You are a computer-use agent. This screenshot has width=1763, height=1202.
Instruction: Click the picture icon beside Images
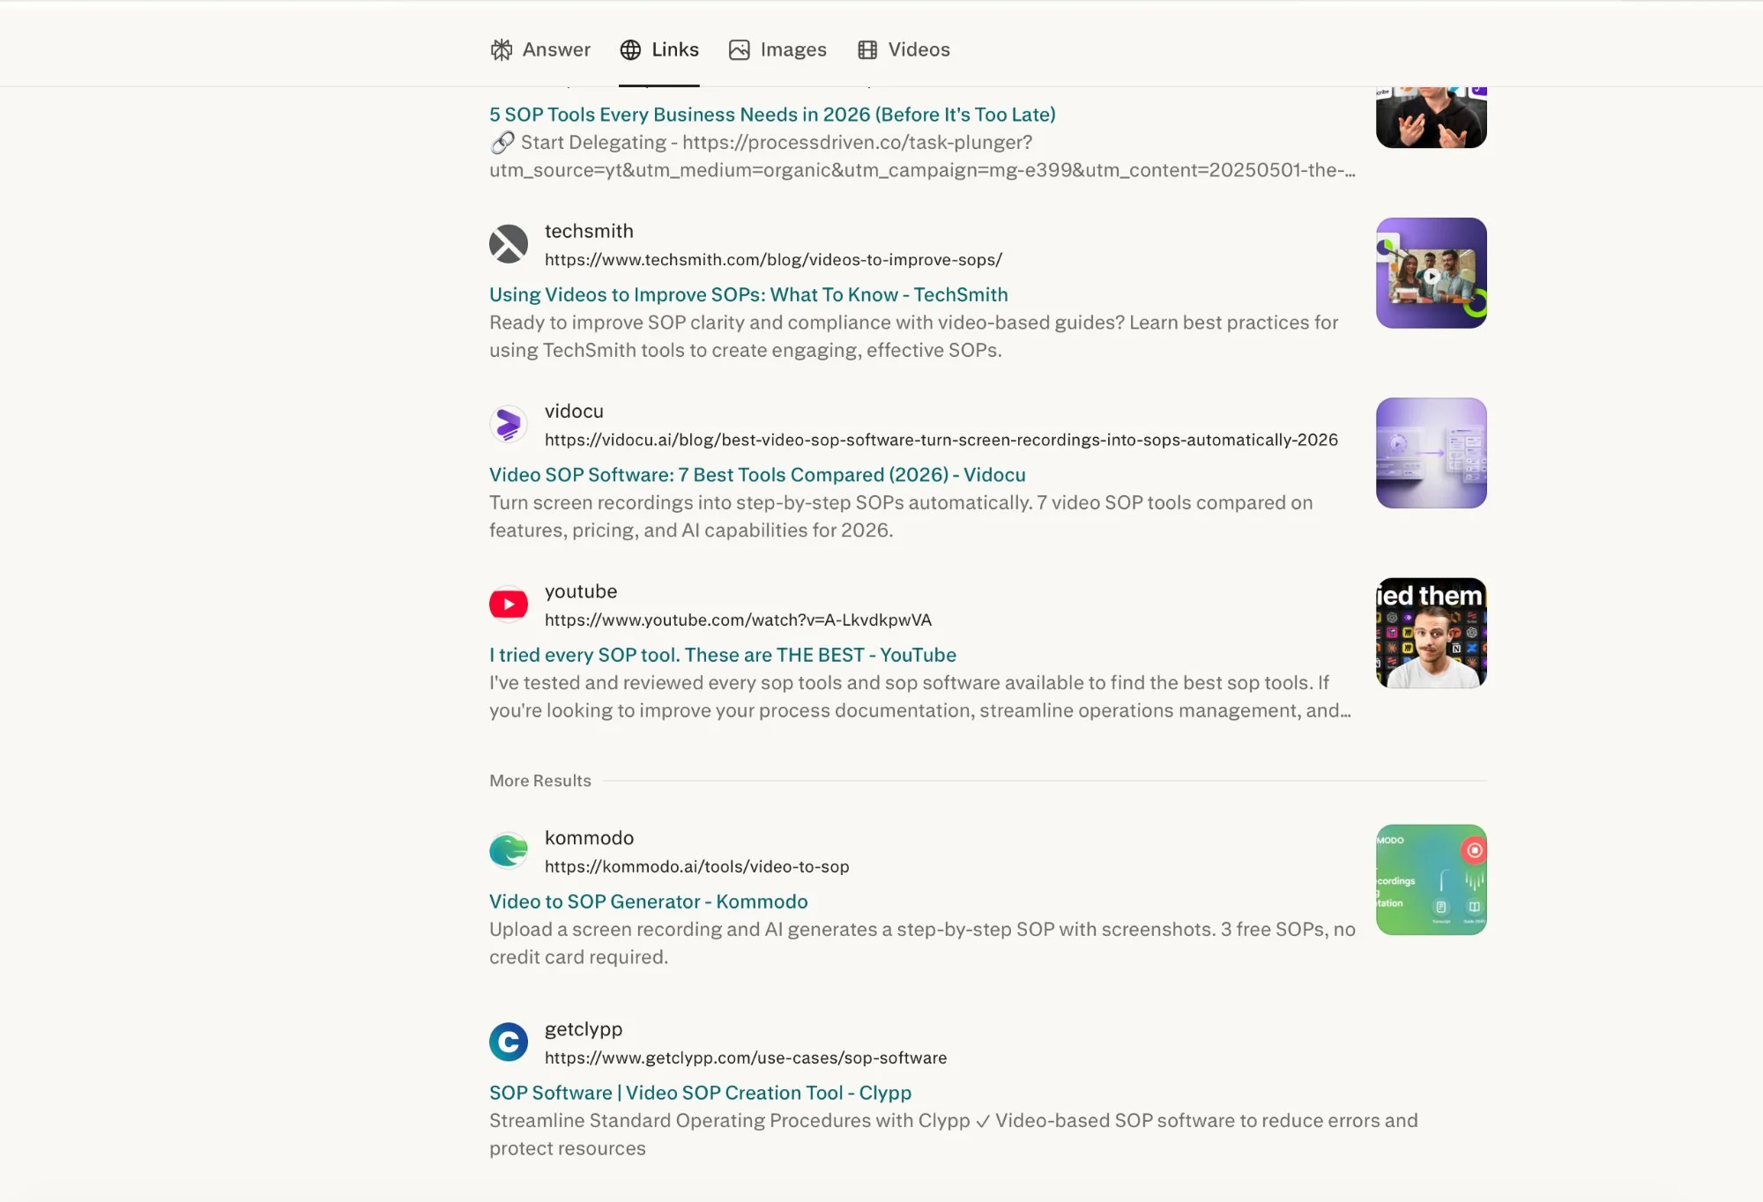click(x=740, y=50)
